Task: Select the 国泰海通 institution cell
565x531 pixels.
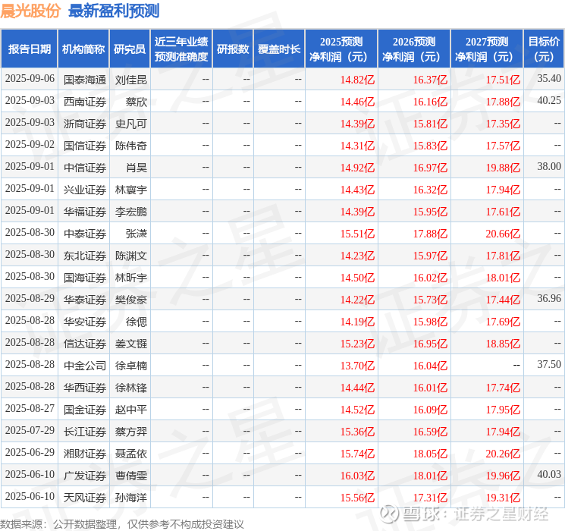Action: click(x=85, y=80)
